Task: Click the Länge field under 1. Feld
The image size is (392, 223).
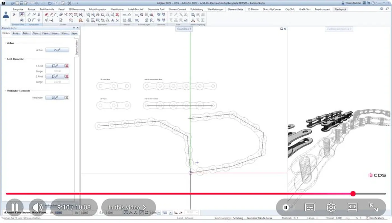Action: [x=57, y=71]
